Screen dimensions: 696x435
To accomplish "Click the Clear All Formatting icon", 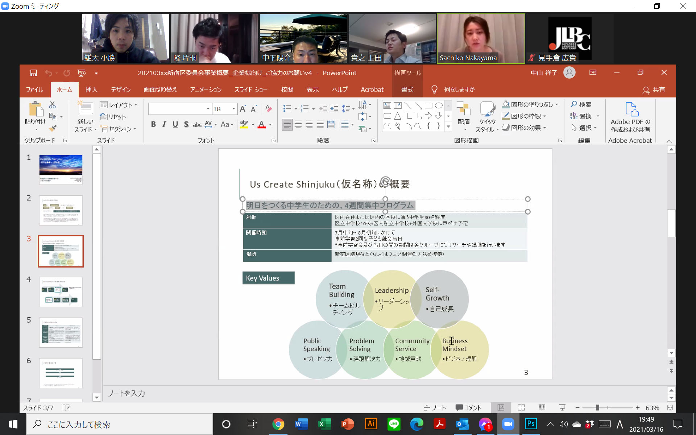I will [268, 108].
